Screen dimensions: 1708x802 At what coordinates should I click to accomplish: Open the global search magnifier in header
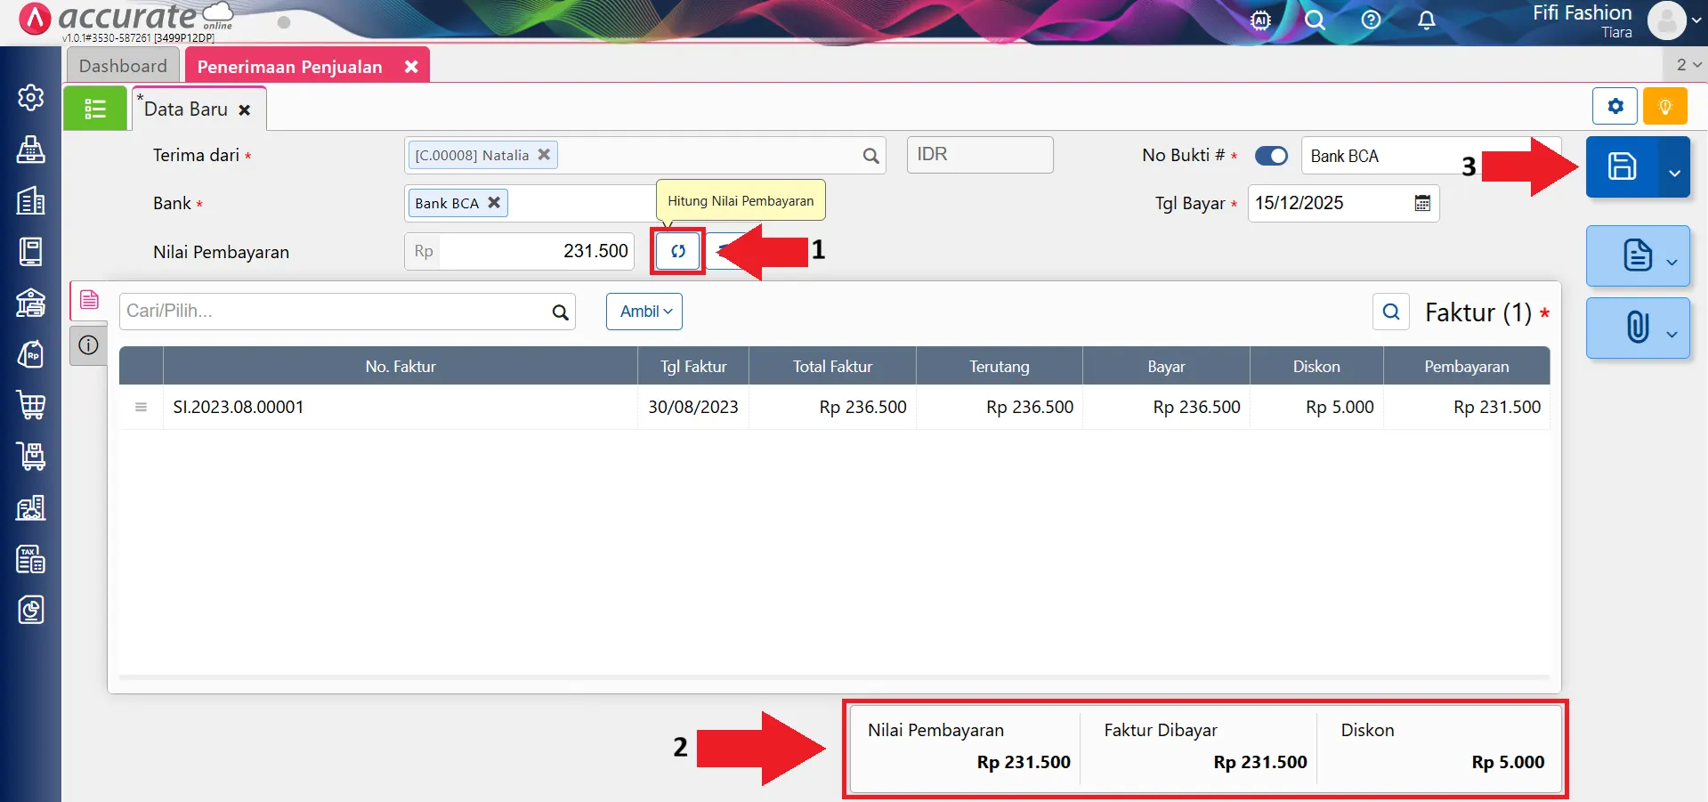point(1315,20)
